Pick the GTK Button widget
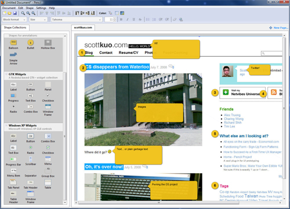Screen dimensions: 290x209 31,86
